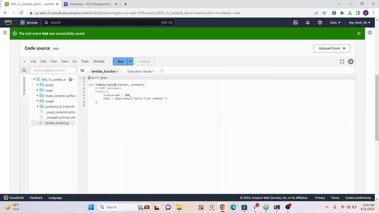
Task: Dismiss the green success banner
Action: (359, 34)
